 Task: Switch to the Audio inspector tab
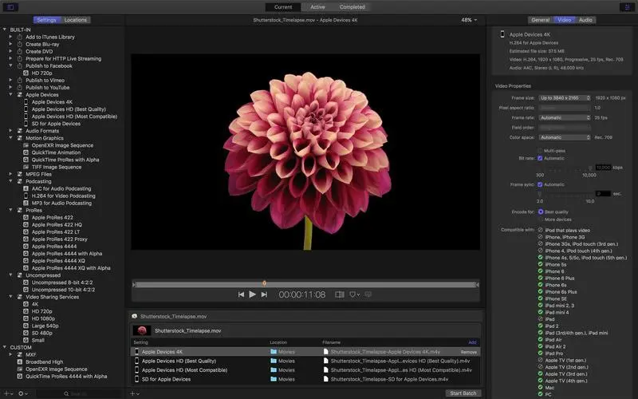585,19
